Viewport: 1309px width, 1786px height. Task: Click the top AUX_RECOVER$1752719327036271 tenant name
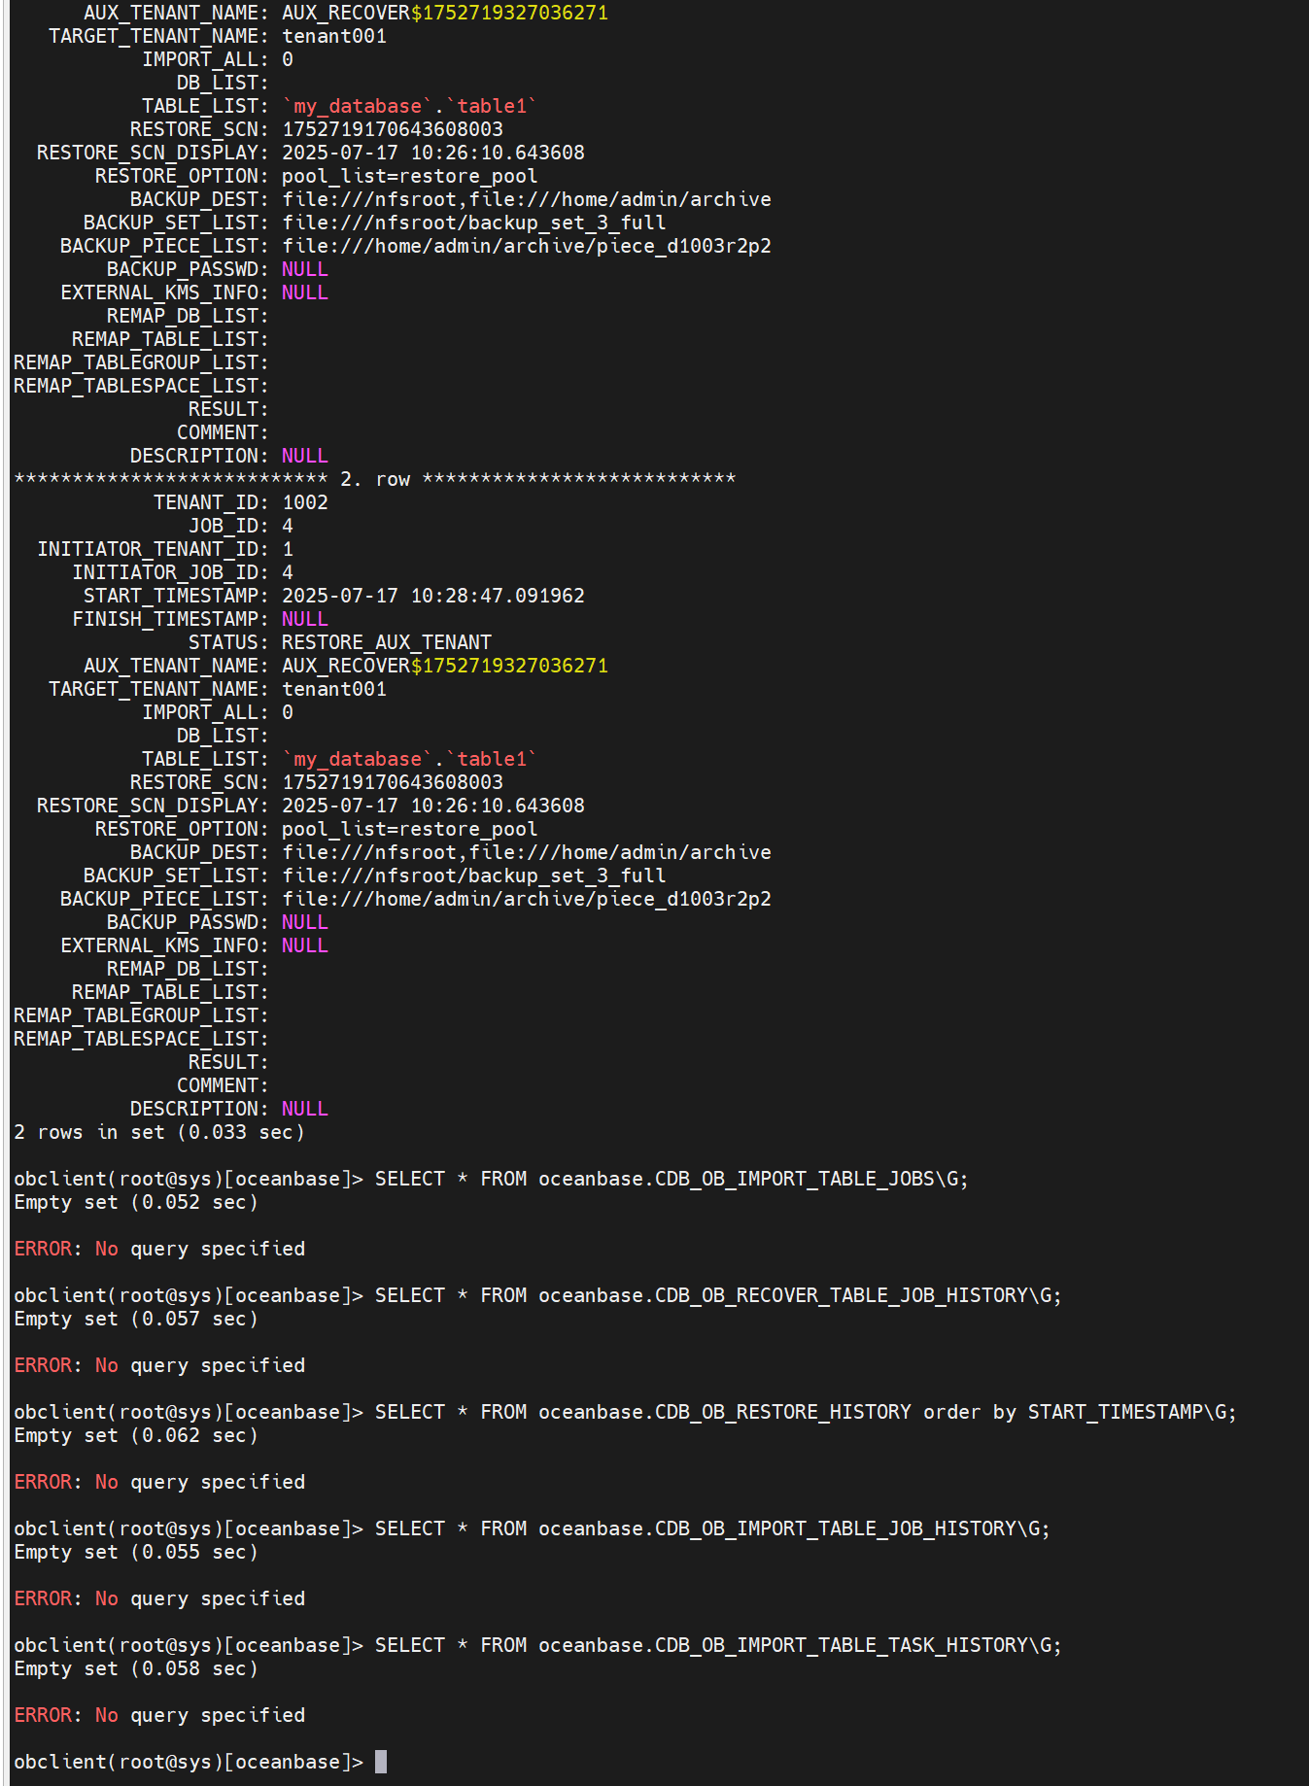445,13
